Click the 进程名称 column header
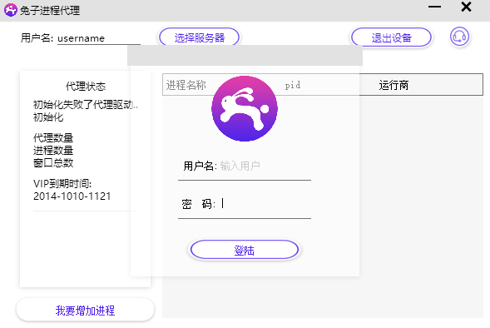This screenshot has width=490, height=328. [186, 85]
